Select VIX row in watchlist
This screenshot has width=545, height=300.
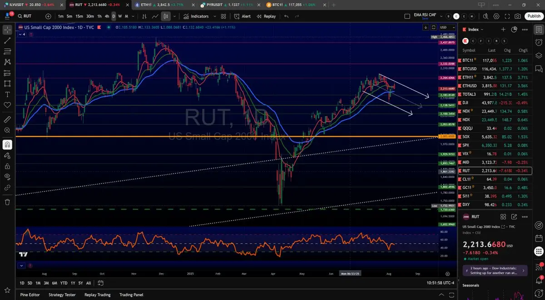pyautogui.click(x=495, y=154)
